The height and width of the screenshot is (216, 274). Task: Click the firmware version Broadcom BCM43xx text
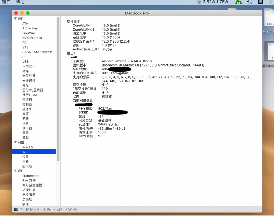tap(153, 65)
